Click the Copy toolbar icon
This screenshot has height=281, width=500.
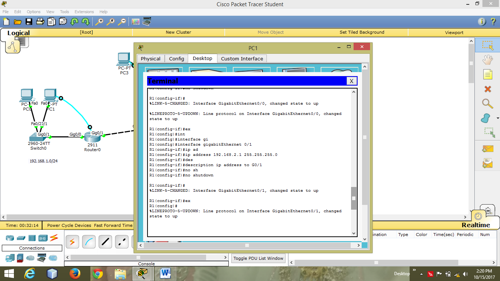point(52,22)
